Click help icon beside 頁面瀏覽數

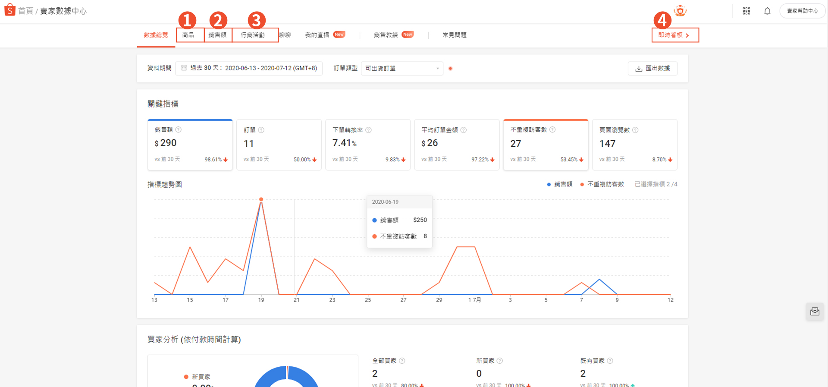(635, 130)
